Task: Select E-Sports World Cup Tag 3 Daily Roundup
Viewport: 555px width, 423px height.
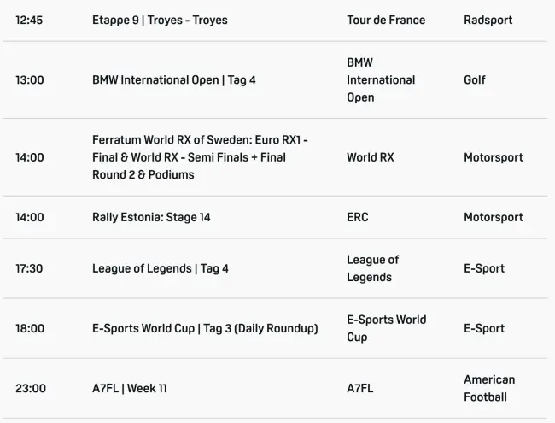Action: pos(205,328)
